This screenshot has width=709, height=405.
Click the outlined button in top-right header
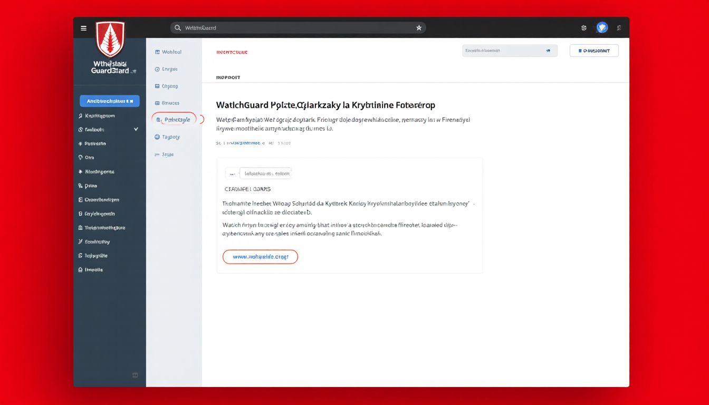(594, 51)
